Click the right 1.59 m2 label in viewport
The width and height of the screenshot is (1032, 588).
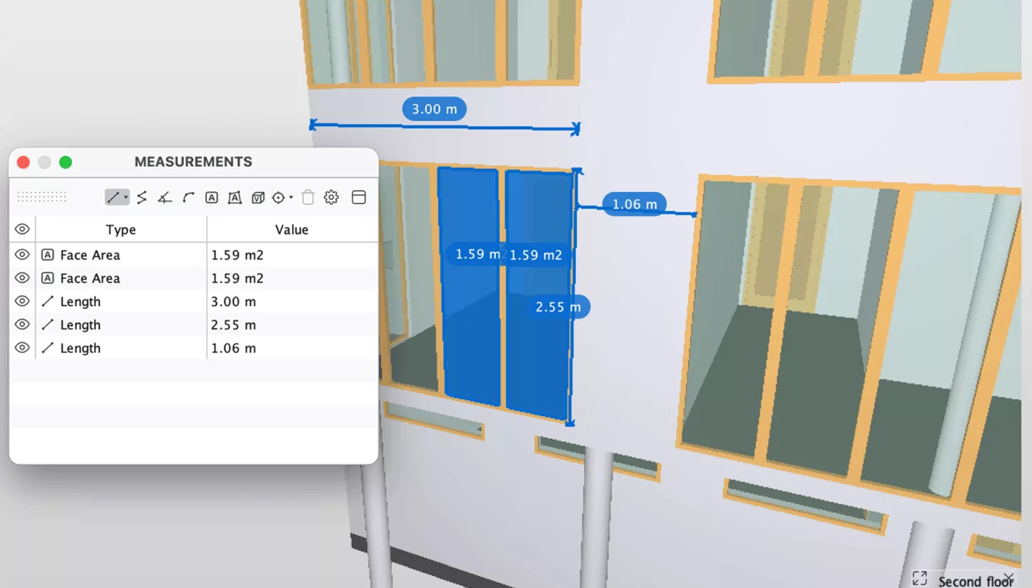pos(535,255)
